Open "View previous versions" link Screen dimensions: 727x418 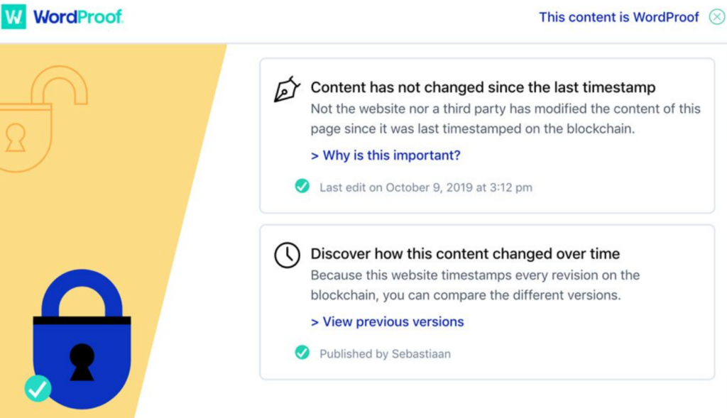click(393, 321)
